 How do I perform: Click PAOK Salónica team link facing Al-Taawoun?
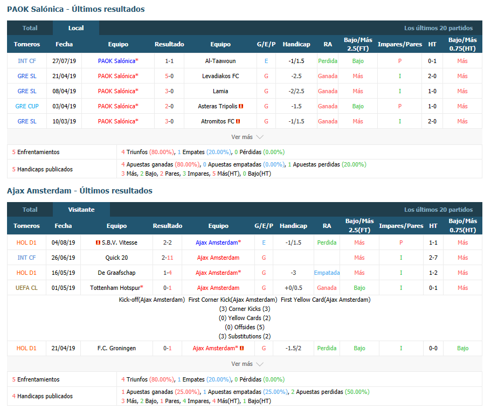click(x=118, y=61)
